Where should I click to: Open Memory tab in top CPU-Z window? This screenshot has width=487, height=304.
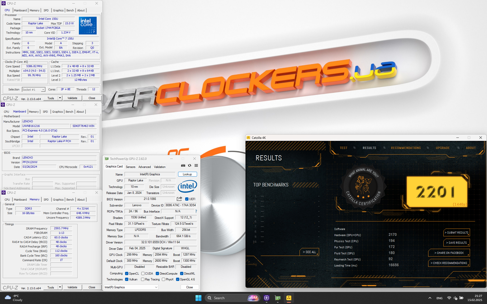[34, 10]
